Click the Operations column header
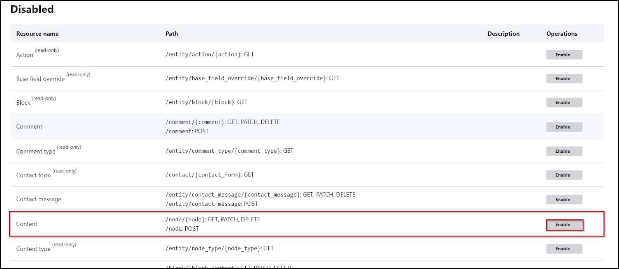The width and height of the screenshot is (619, 269). click(x=562, y=34)
